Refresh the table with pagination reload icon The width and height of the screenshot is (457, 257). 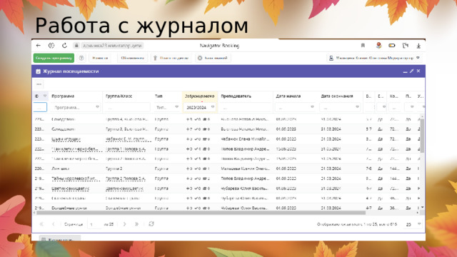point(151,223)
